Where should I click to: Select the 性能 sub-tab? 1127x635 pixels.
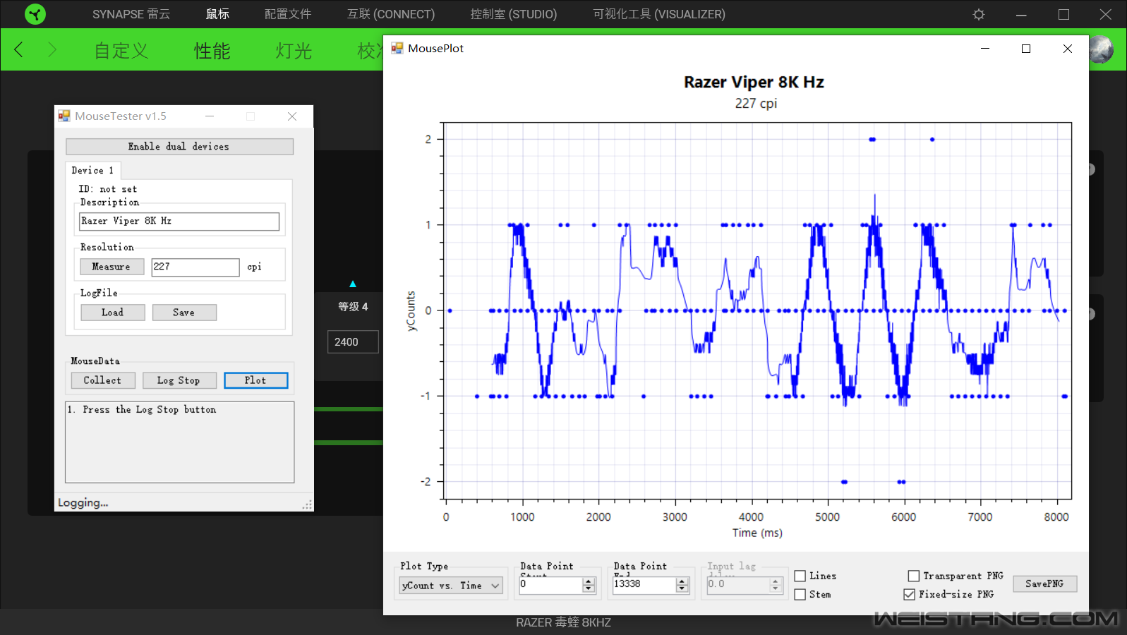(x=212, y=51)
